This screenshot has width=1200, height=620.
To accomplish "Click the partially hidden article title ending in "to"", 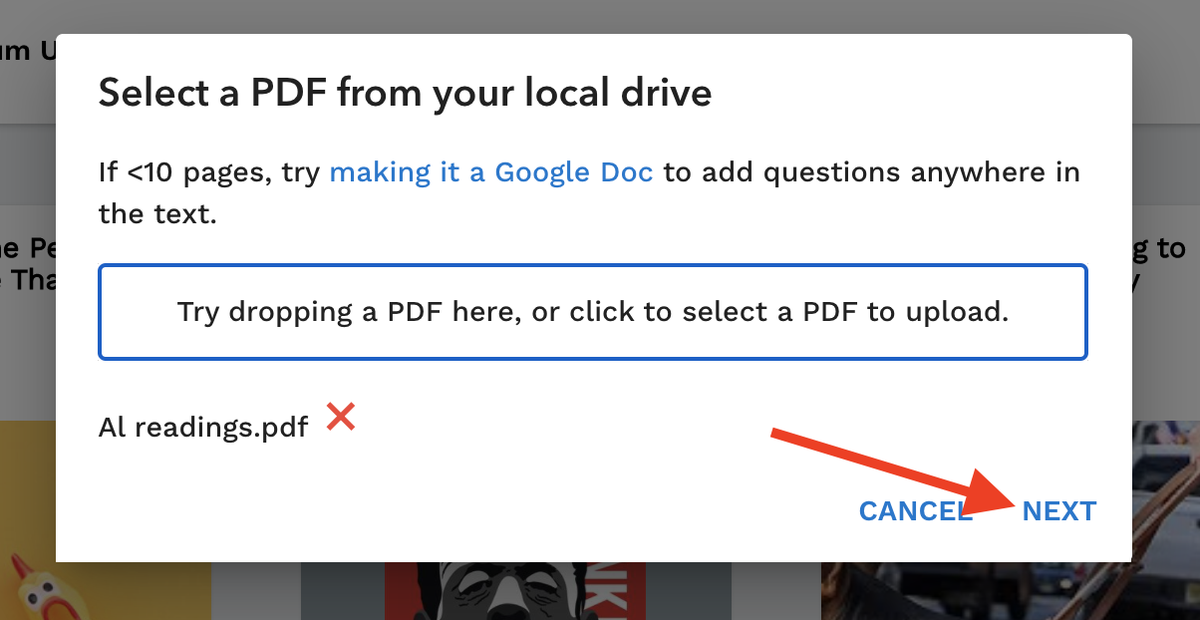I will tap(1166, 248).
